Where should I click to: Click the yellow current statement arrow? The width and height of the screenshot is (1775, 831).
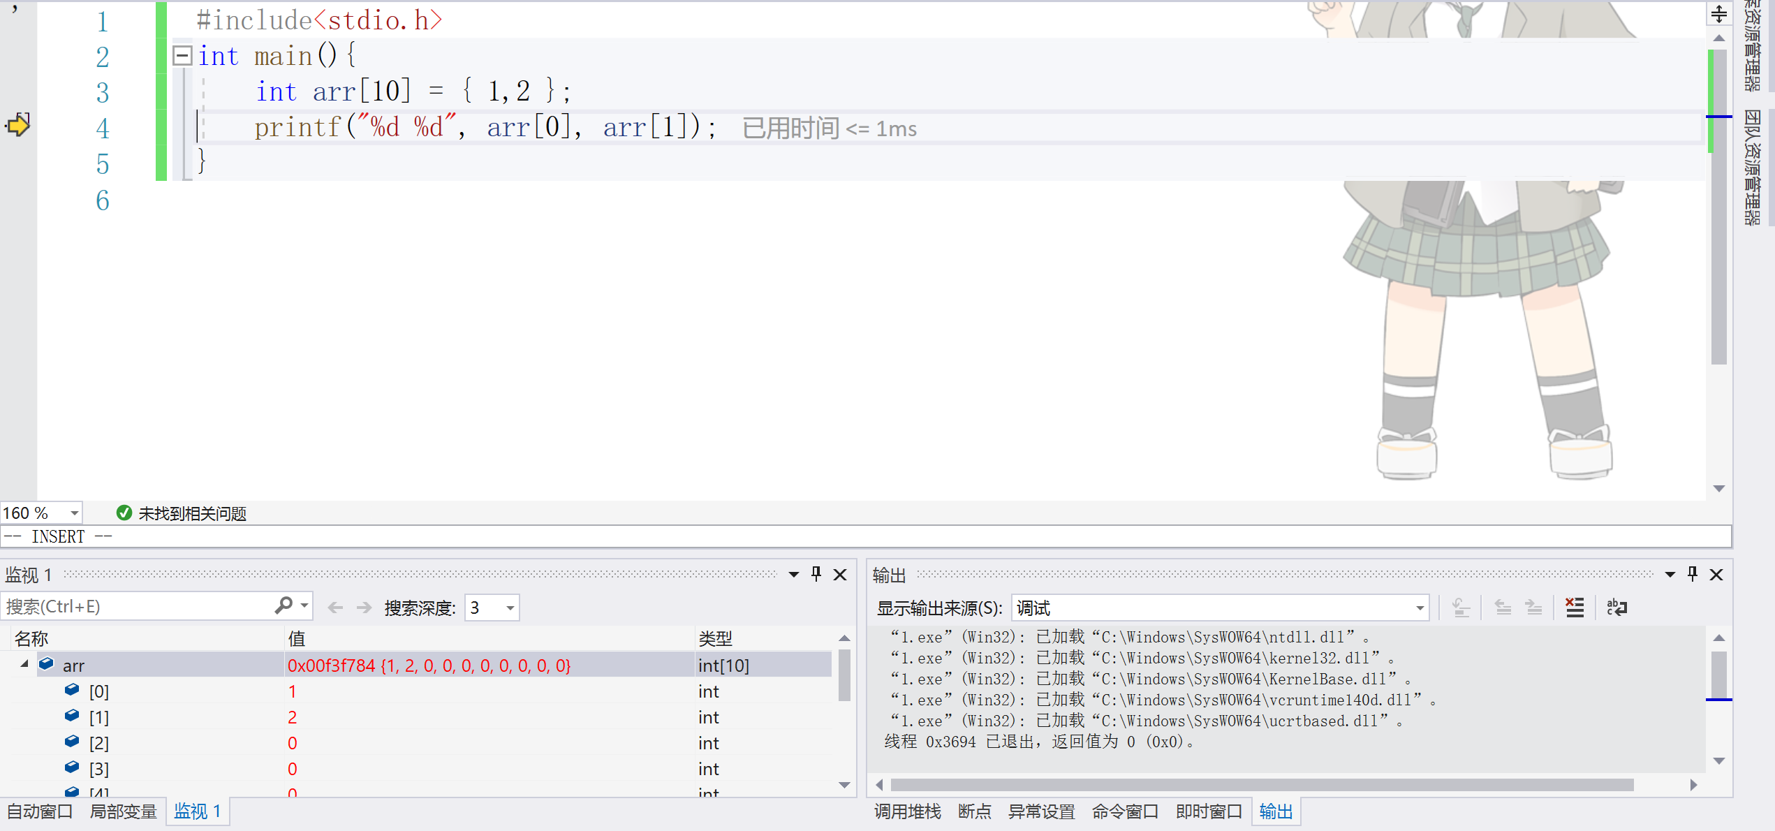click(x=17, y=126)
